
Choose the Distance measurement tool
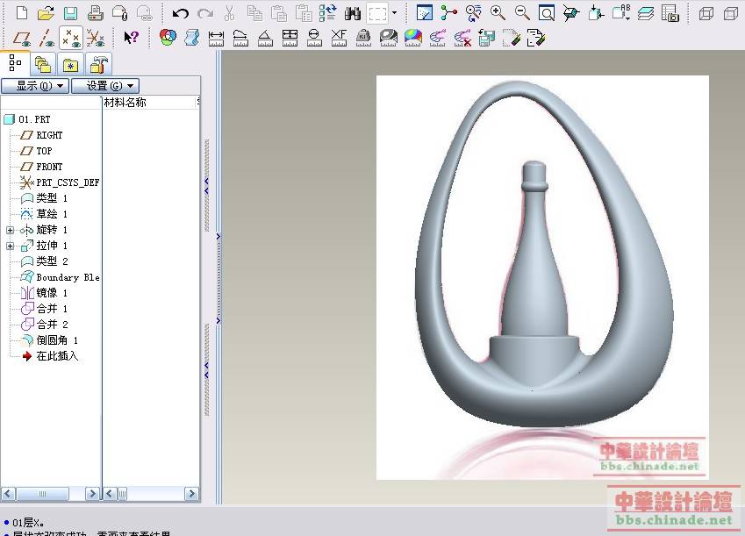[x=216, y=38]
